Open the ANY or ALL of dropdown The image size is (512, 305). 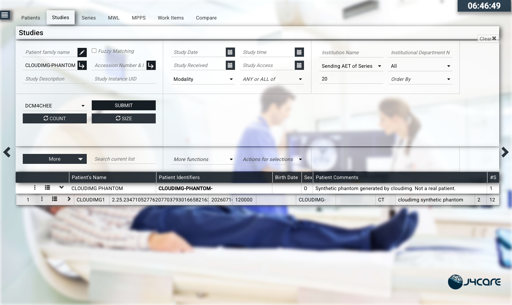272,79
